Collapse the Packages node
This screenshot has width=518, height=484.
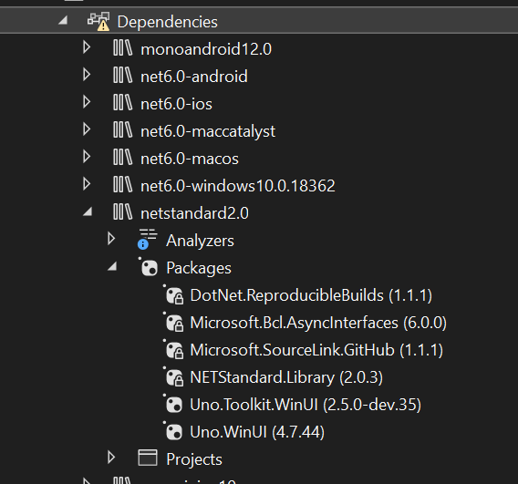(112, 266)
